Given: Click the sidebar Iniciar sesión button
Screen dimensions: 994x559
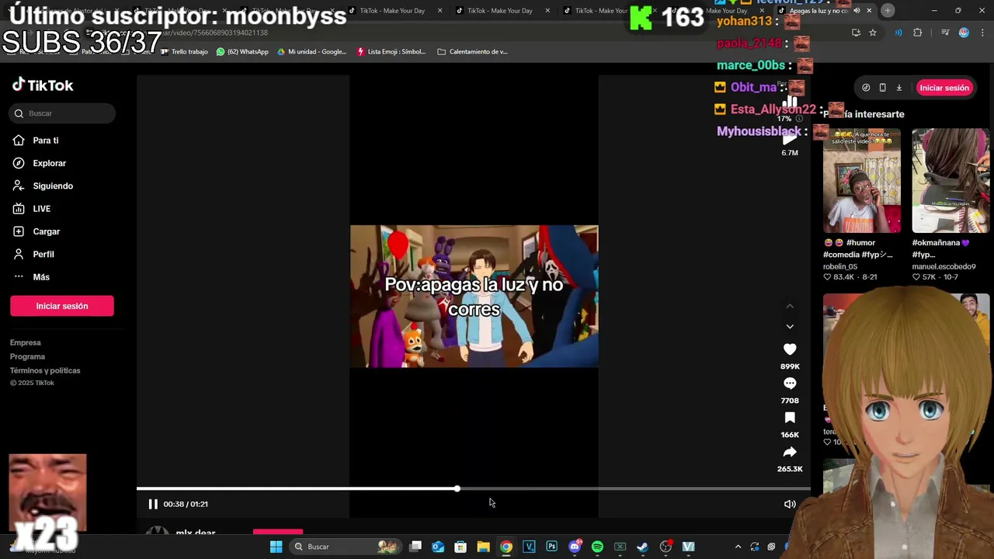Looking at the screenshot, I should [x=62, y=306].
